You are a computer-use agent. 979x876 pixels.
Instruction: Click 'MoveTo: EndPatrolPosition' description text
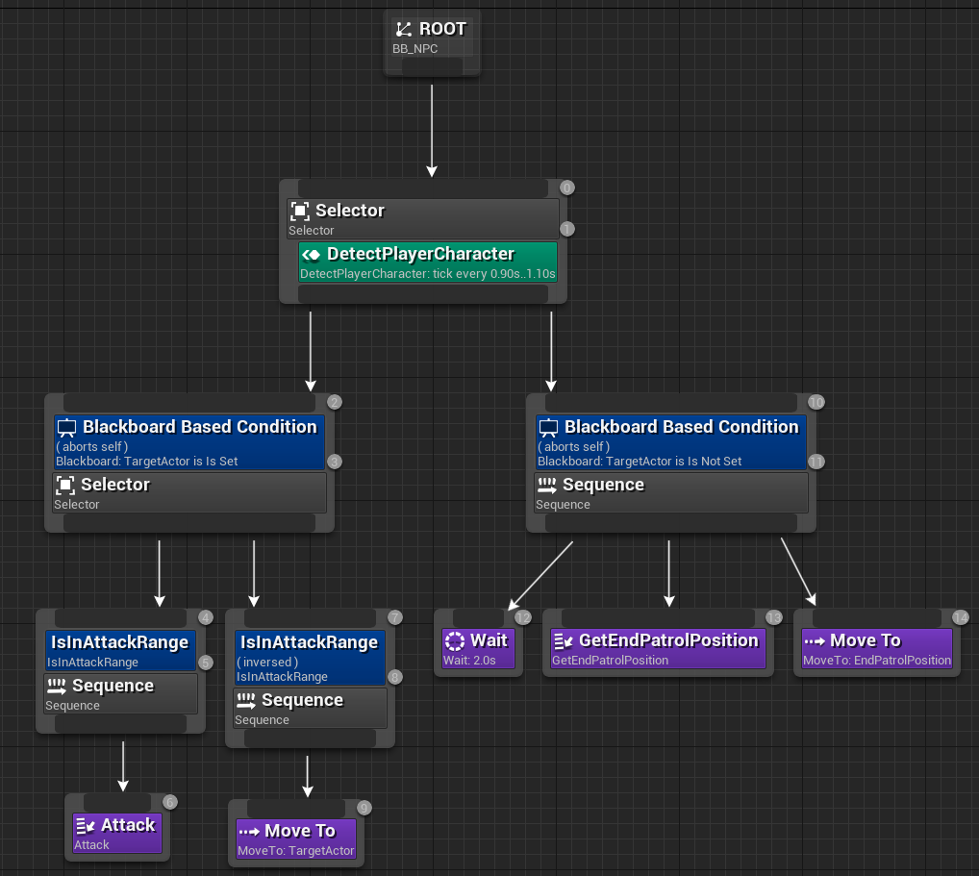[877, 661]
